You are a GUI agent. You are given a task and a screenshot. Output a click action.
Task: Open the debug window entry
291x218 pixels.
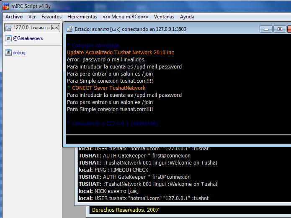[19, 53]
